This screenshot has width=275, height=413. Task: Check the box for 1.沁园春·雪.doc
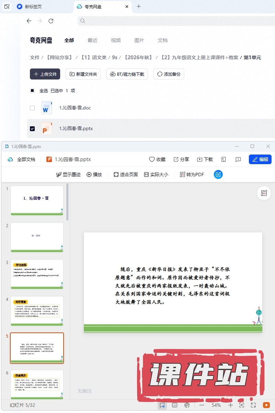32,108
